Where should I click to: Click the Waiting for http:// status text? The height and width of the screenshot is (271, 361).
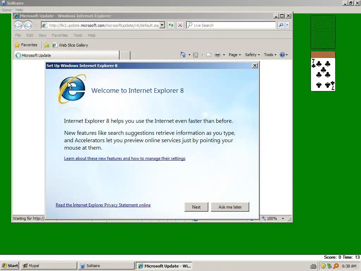[x=29, y=218]
